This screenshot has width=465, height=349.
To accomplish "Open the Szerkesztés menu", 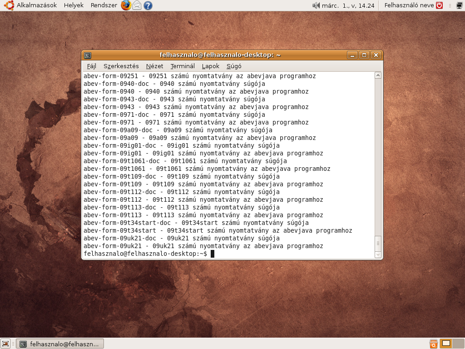I will click(121, 66).
